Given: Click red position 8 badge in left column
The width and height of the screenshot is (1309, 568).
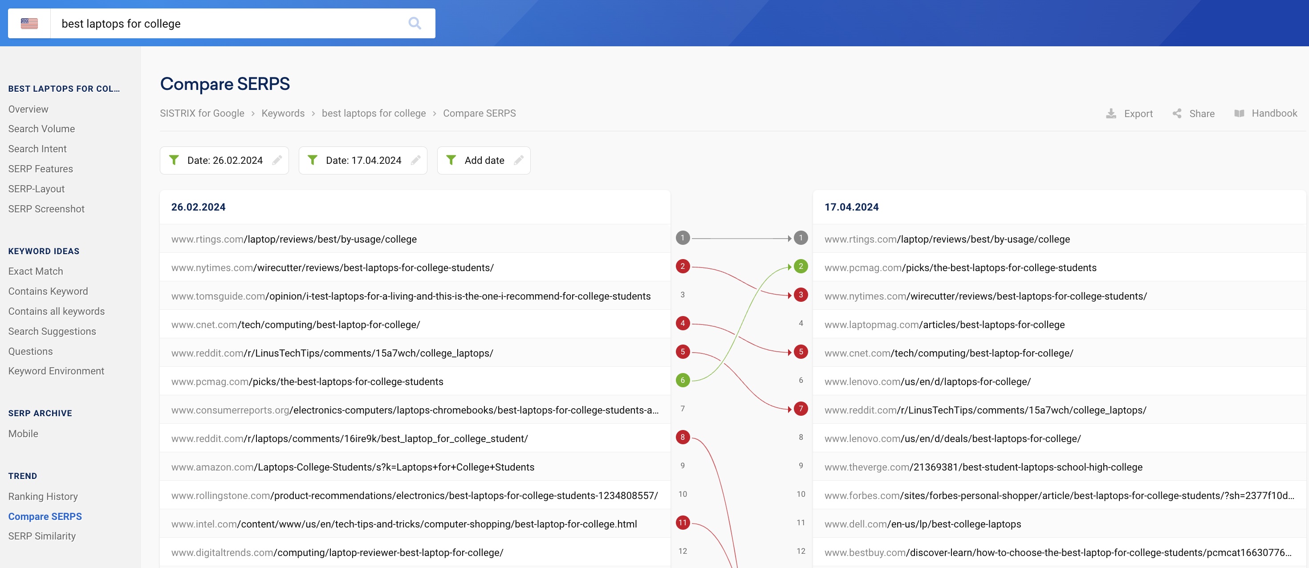Looking at the screenshot, I should 683,437.
